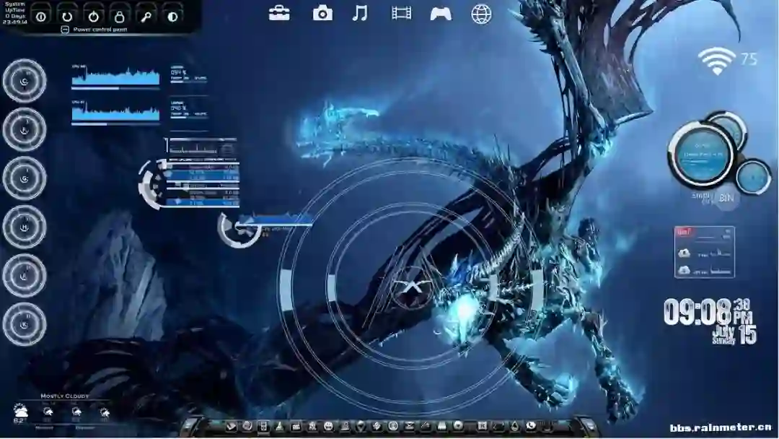Click the upper CPU usage graph

click(x=115, y=77)
